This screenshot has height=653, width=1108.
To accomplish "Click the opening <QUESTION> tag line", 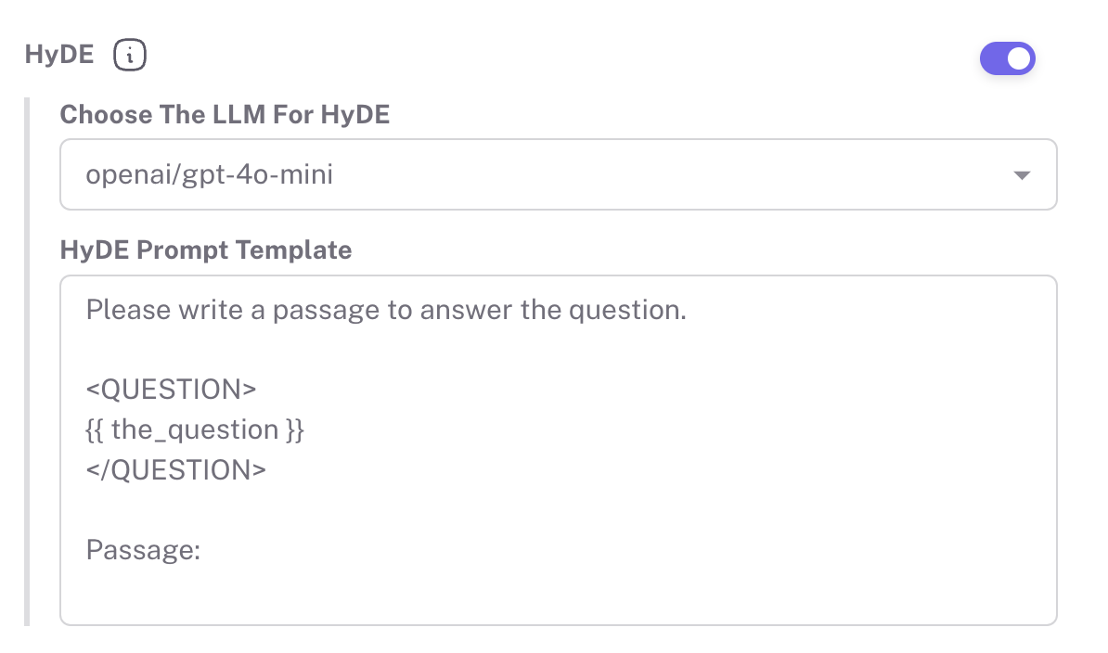I will pos(171,390).
